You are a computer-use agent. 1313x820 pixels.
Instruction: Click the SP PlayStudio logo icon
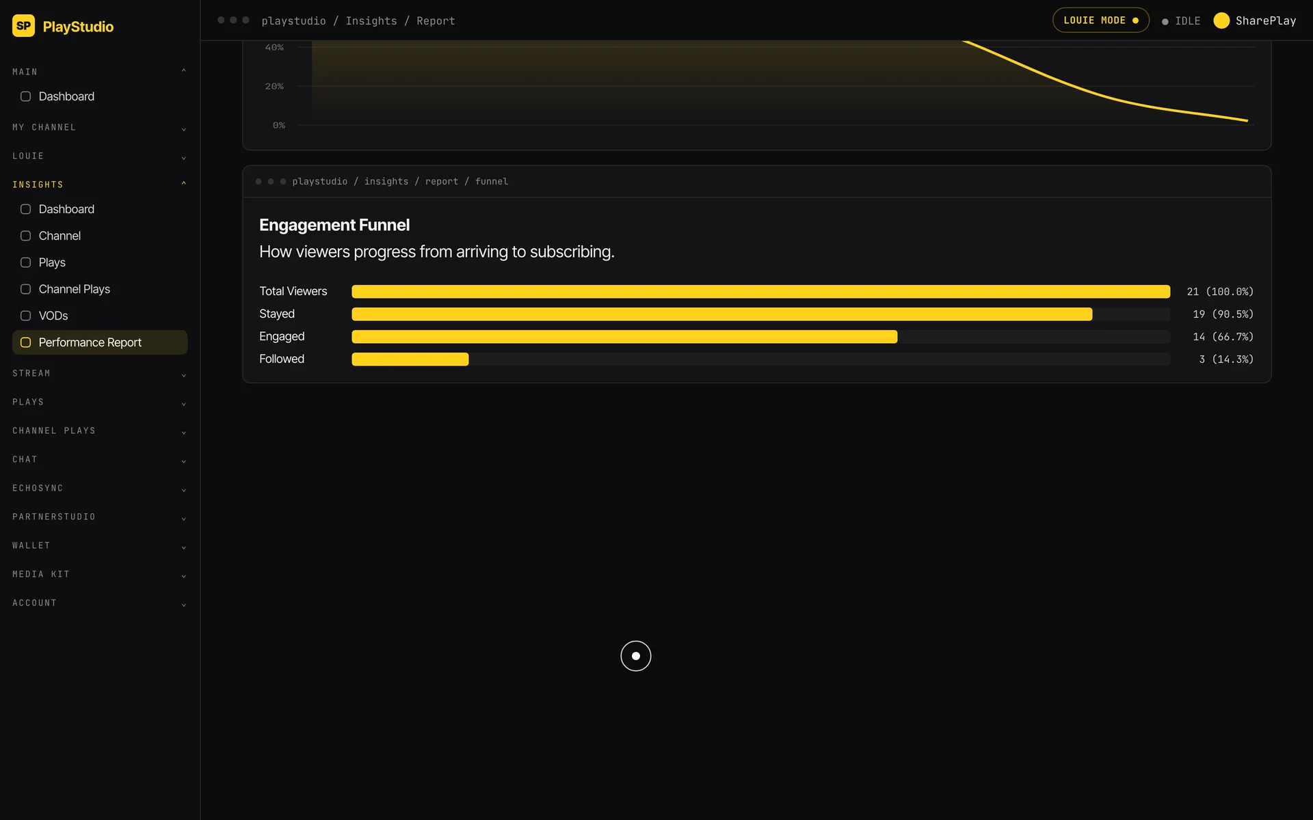pos(23,26)
